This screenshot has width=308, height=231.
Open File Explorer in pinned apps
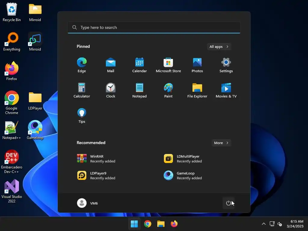(x=197, y=90)
